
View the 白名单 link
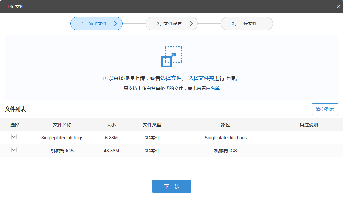pyautogui.click(x=213, y=88)
